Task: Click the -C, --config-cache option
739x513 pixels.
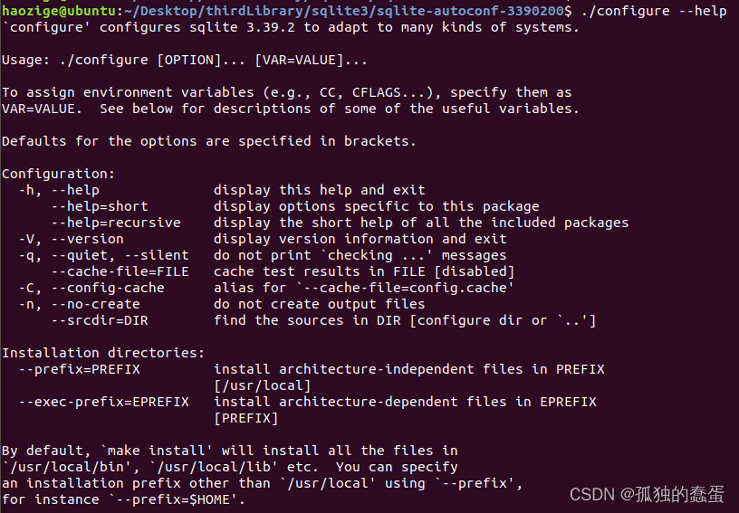Action: click(91, 288)
